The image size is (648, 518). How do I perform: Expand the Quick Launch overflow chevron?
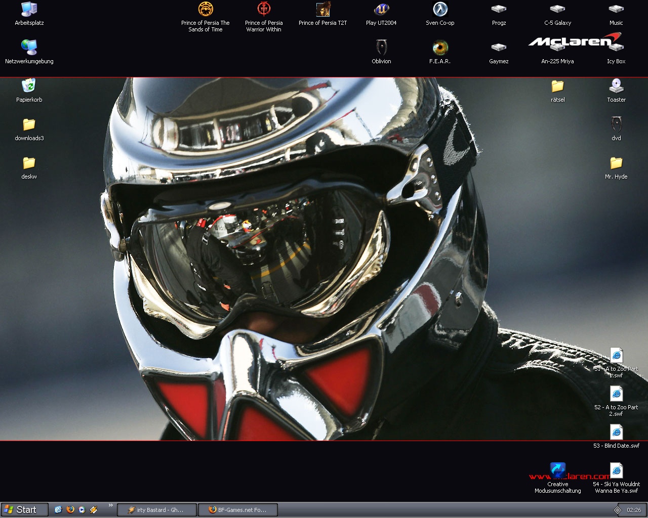click(110, 505)
